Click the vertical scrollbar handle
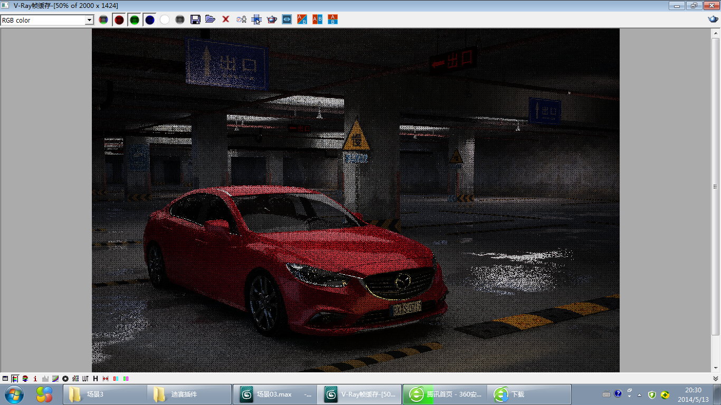The width and height of the screenshot is (721, 405). (716, 186)
